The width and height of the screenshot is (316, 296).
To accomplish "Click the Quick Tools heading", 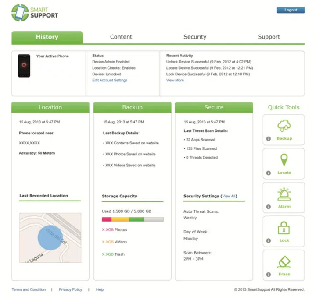I will point(284,107).
